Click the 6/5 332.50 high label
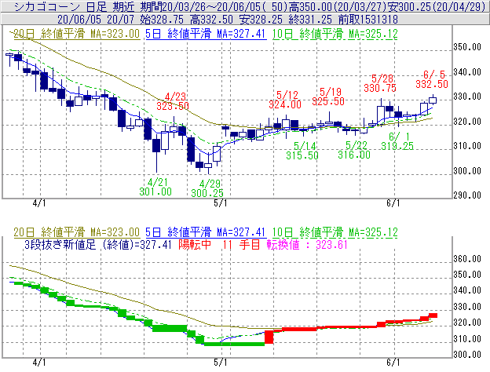This screenshot has width=490, height=372. 432,79
